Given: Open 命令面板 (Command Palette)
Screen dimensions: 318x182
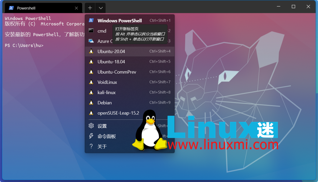Looking at the screenshot, I should 130,136.
